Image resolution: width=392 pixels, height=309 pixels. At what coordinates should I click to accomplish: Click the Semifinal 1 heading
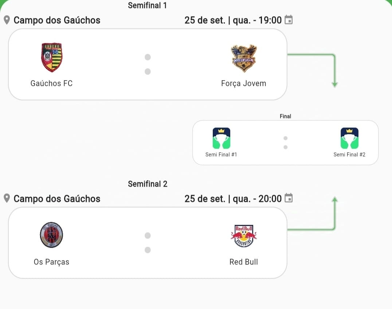coord(147,5)
